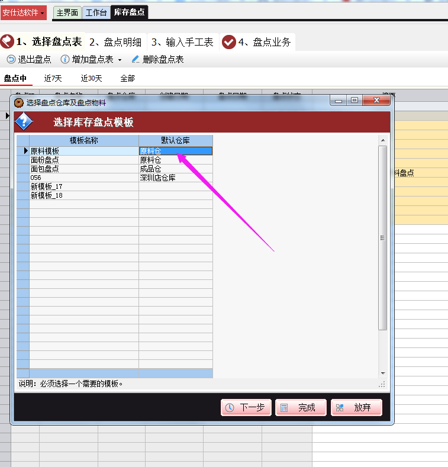
Task: Close the 选择盘点仓库及盘点物料 dialog
Action: pos(376,101)
